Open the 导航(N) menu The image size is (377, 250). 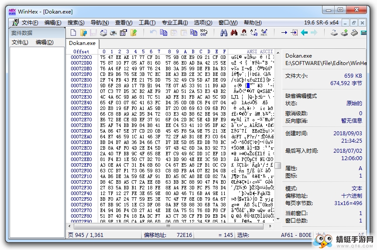pyautogui.click(x=100, y=23)
